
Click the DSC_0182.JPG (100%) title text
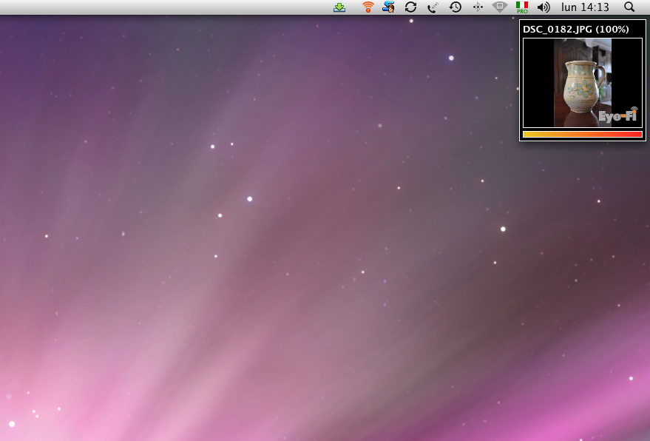tap(576, 30)
